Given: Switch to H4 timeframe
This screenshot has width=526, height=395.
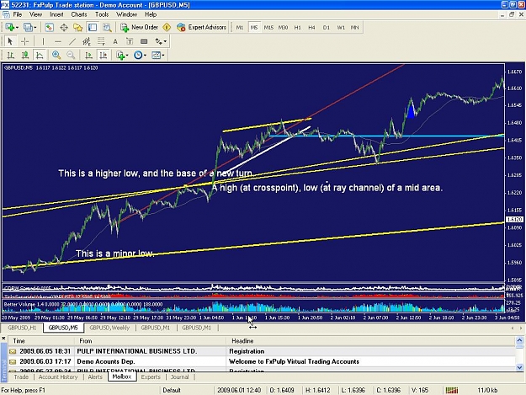Looking at the screenshot, I should (311, 28).
